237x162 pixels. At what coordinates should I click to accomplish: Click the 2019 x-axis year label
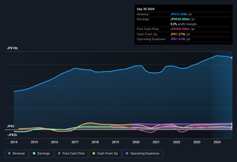tap(115, 142)
